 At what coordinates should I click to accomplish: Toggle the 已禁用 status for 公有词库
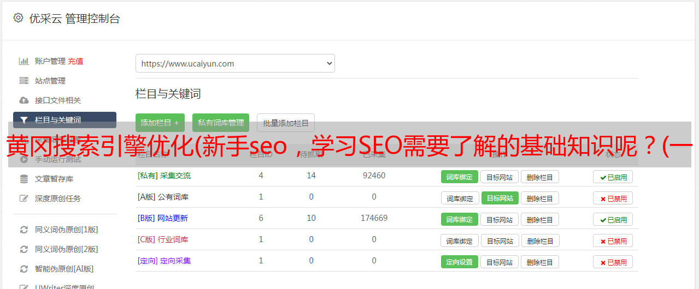coord(613,198)
